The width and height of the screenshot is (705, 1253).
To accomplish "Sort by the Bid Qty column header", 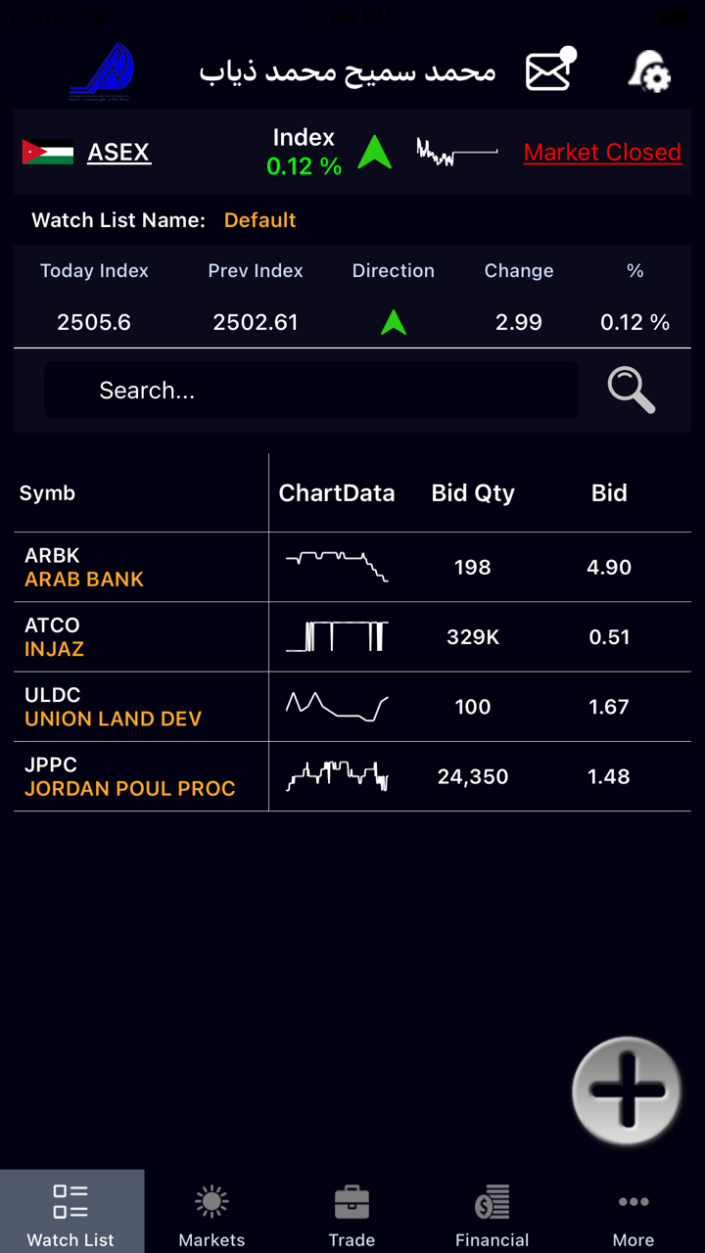I will pyautogui.click(x=473, y=493).
